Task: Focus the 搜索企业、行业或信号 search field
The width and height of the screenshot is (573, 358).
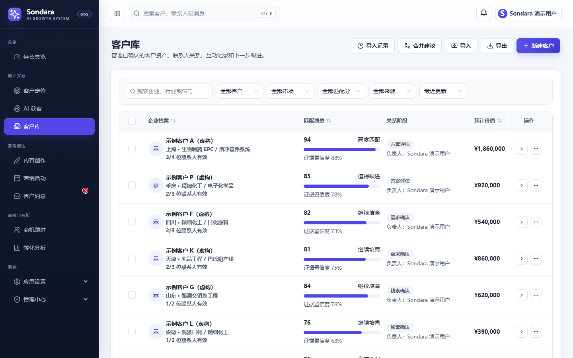Action: pos(169,91)
